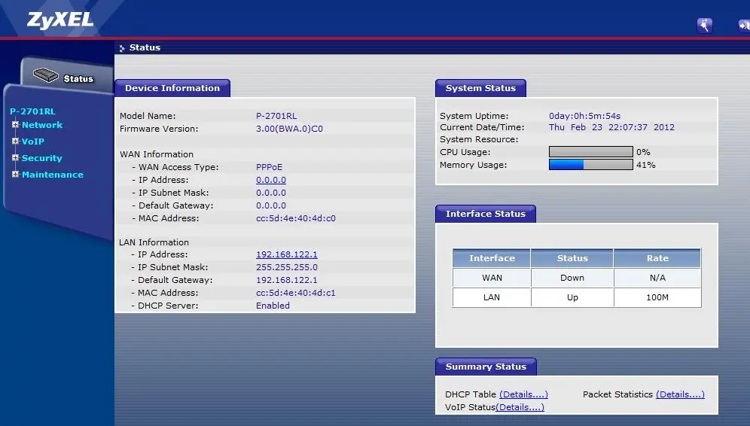The width and height of the screenshot is (750, 426).
Task: Click firmware version 3.00(BWA.0)C0 value
Action: tap(289, 129)
